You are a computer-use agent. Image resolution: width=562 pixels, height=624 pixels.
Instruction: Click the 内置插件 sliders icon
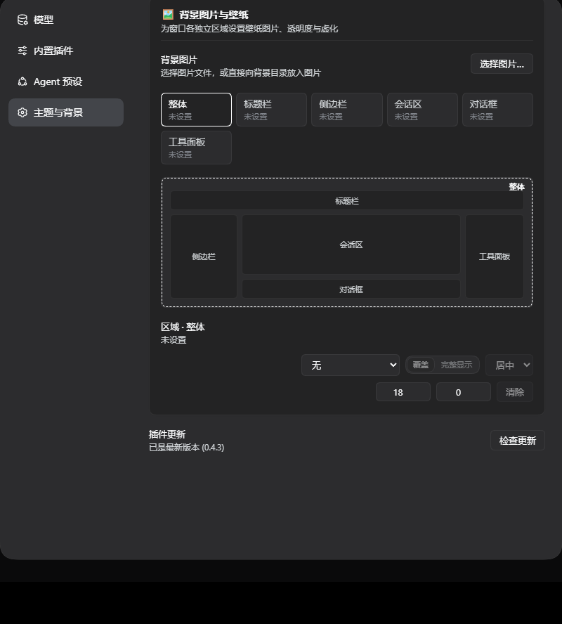coord(22,51)
